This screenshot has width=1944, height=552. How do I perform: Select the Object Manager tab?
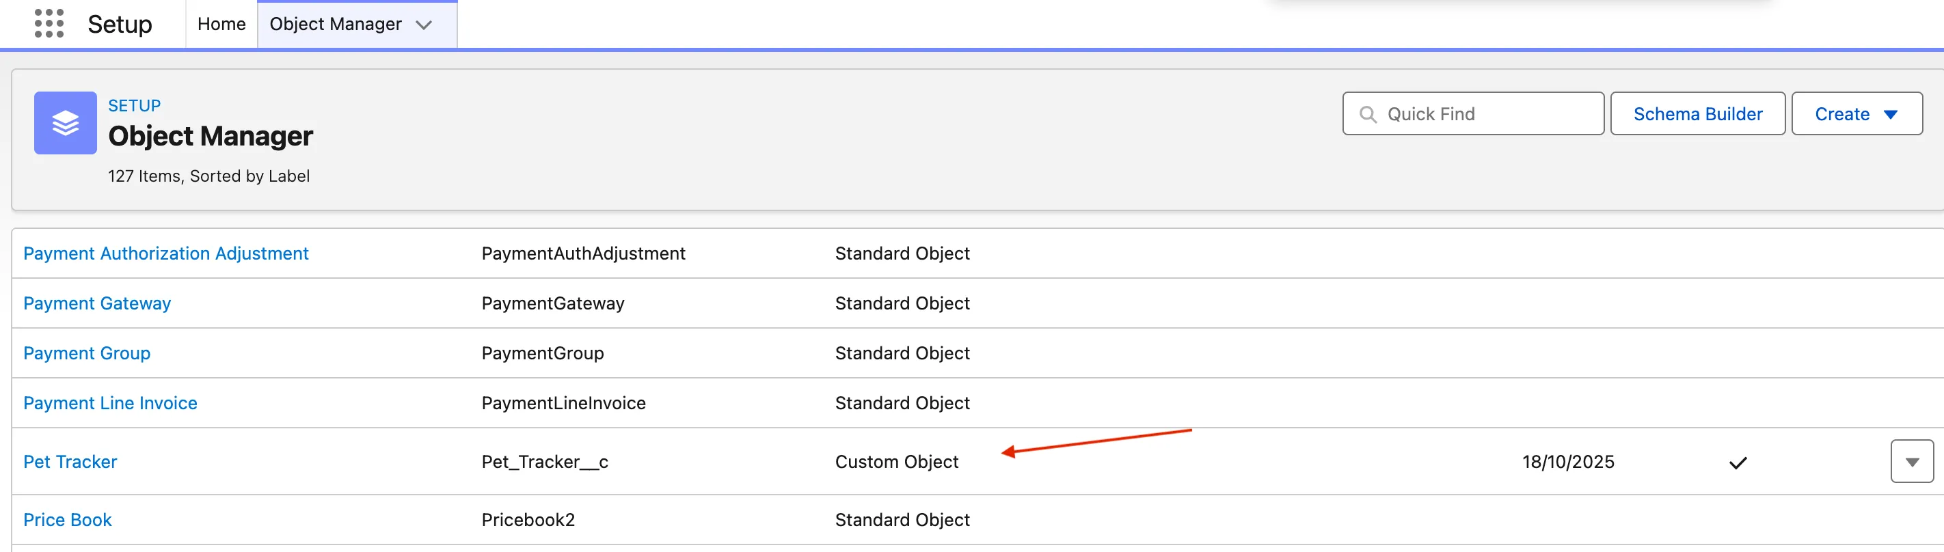click(x=336, y=24)
